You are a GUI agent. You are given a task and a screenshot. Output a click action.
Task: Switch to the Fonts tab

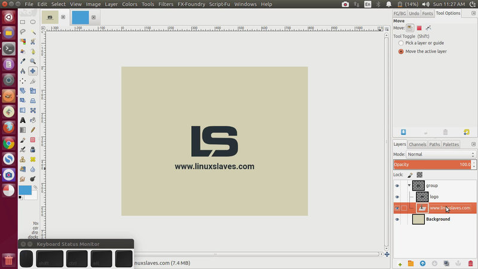coord(427,13)
